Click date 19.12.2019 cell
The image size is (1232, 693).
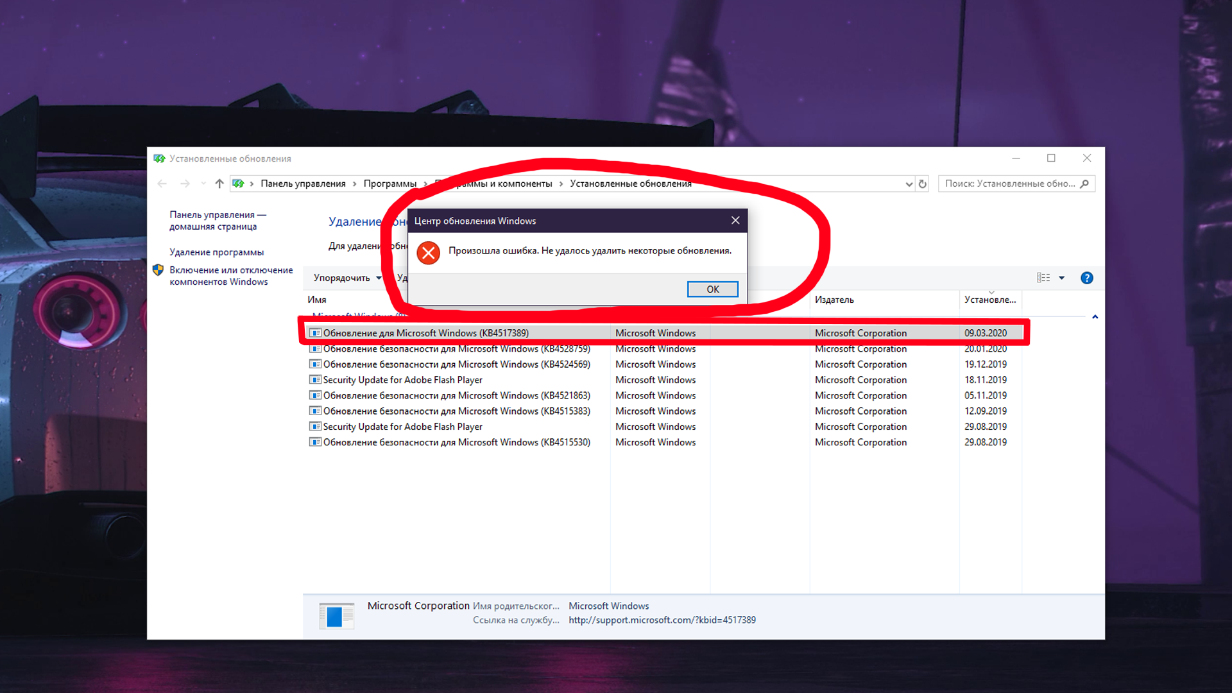[986, 364]
